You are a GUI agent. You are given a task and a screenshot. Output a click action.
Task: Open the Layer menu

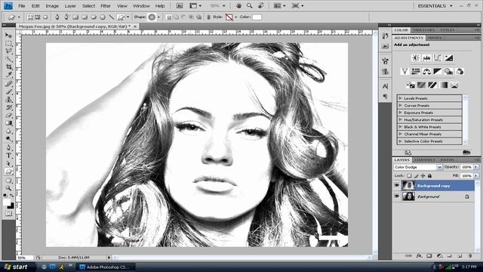[70, 5]
